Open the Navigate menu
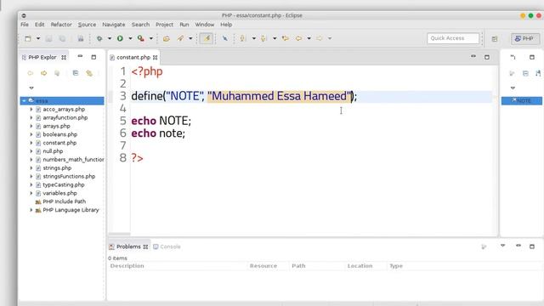The height and width of the screenshot is (306, 544). click(114, 25)
